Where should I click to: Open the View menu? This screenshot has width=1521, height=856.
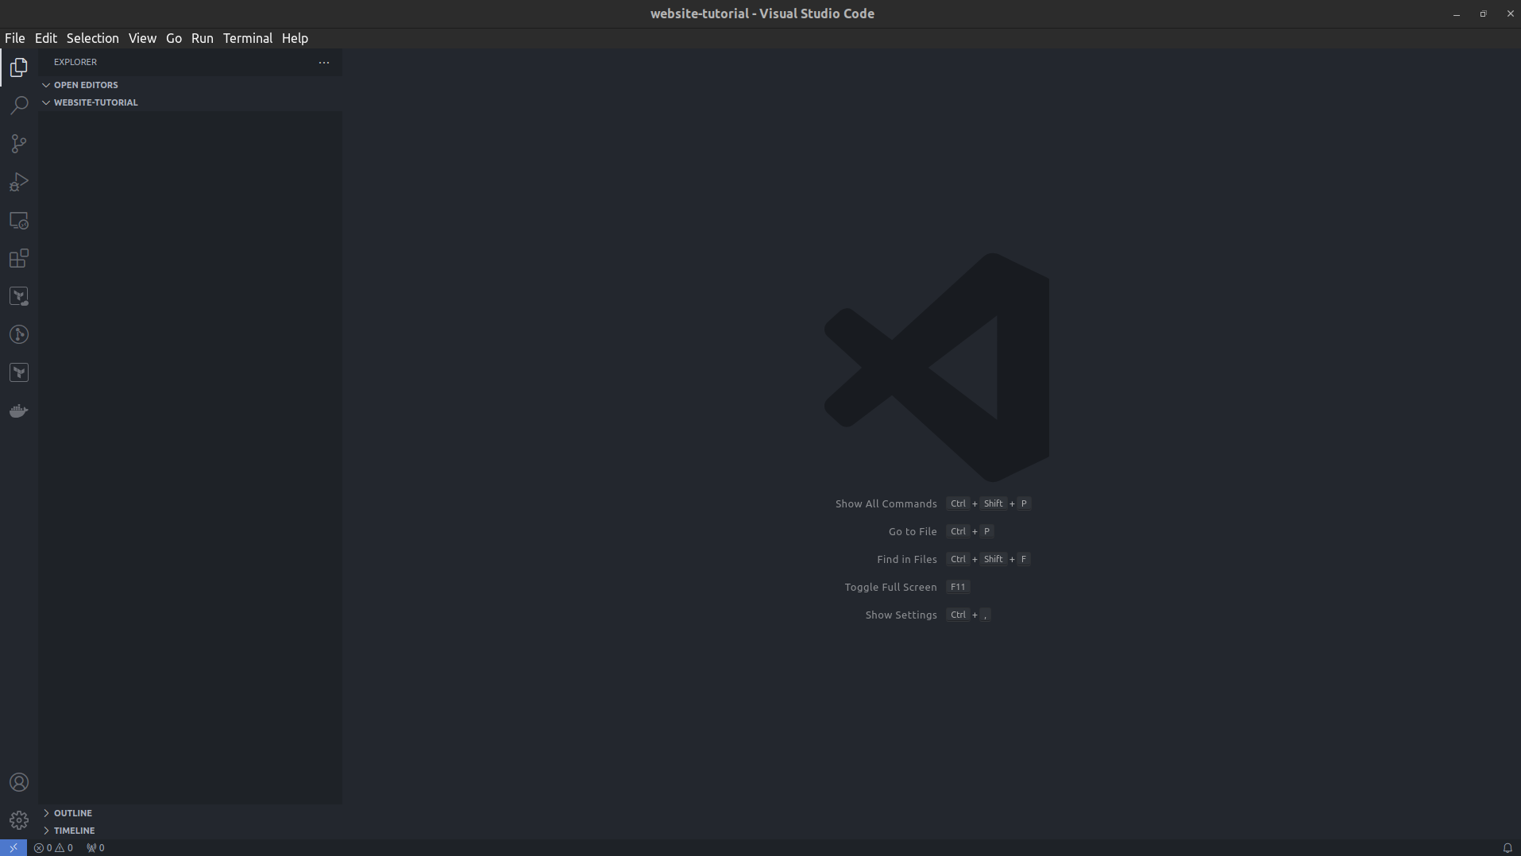(x=142, y=38)
